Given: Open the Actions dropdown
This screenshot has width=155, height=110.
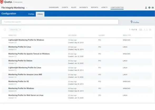Looking at the screenshot, I should pyautogui.click(x=15, y=30).
